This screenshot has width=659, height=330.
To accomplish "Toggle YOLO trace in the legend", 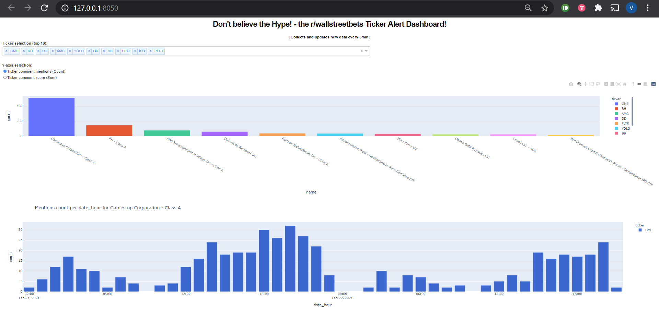I will click(622, 129).
